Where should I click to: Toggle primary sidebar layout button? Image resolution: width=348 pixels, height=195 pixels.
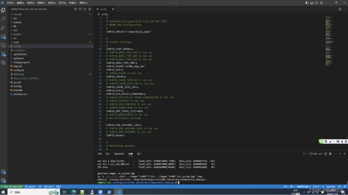coord(307,3)
